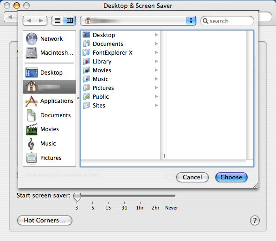The height and width of the screenshot is (241, 276).
Task: Set screen saver slider to 30 minutes
Action: tap(124, 196)
